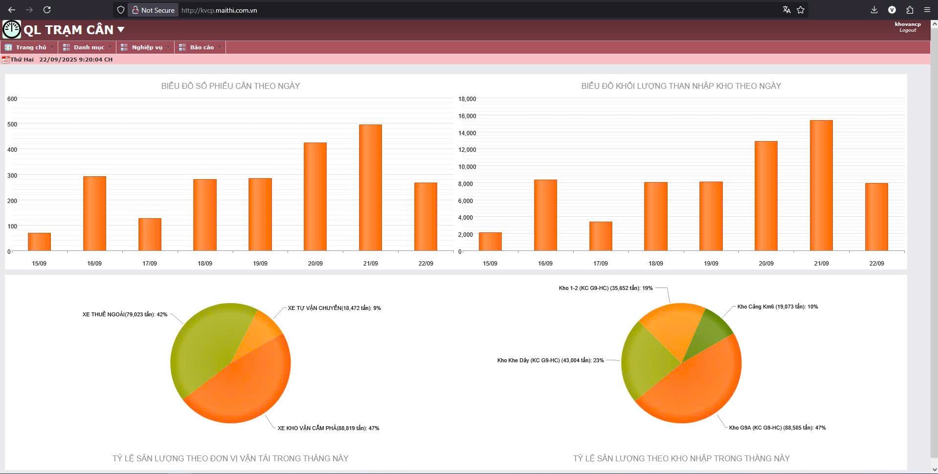Viewport: 938px width, 474px height.
Task: Open the browser downloads icon
Action: click(x=874, y=10)
